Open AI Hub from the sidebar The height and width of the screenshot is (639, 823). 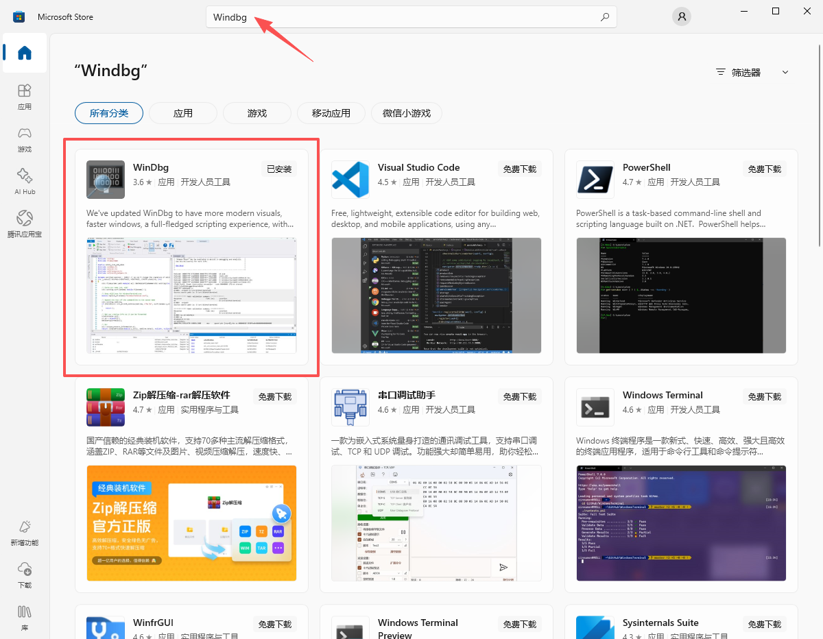[x=25, y=182]
